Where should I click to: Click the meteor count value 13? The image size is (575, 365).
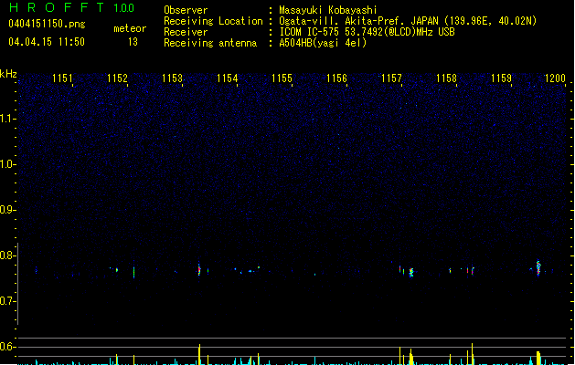coord(133,42)
